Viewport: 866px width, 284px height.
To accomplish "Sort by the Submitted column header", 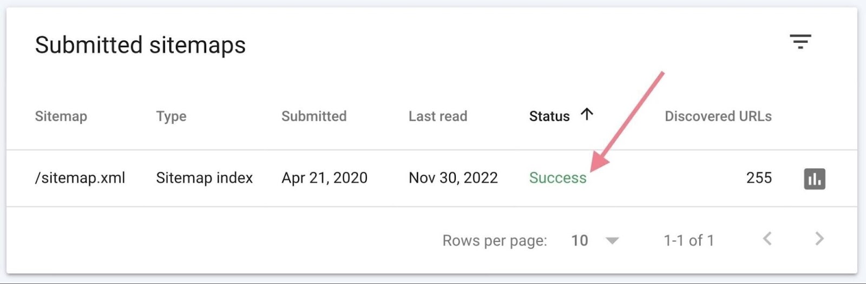I will (314, 116).
